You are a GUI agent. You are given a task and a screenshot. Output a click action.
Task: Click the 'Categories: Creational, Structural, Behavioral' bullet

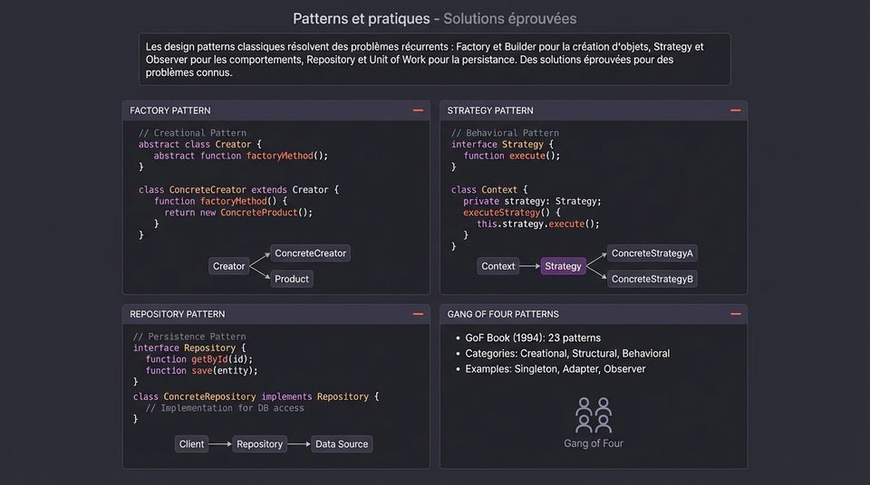click(x=567, y=353)
